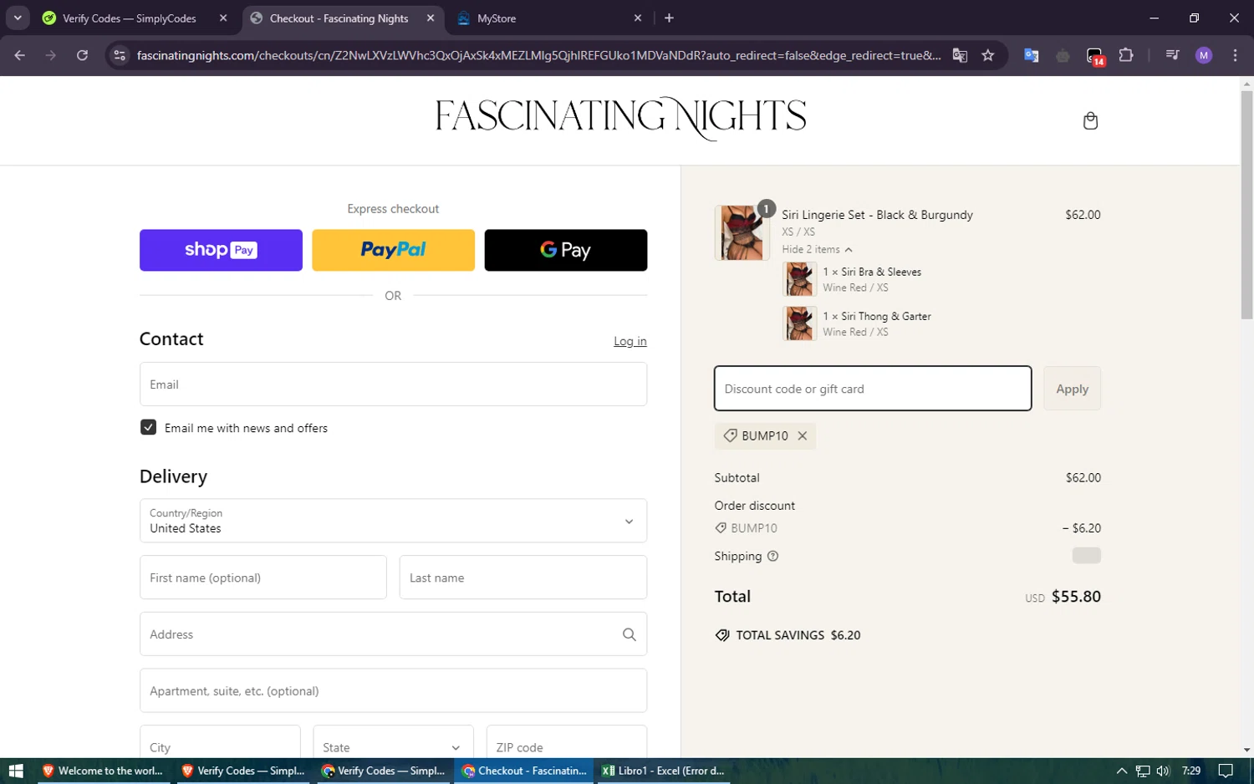Click the TOTAL SAVINGS $6.20 text
This screenshot has width=1254, height=784.
coord(798,635)
